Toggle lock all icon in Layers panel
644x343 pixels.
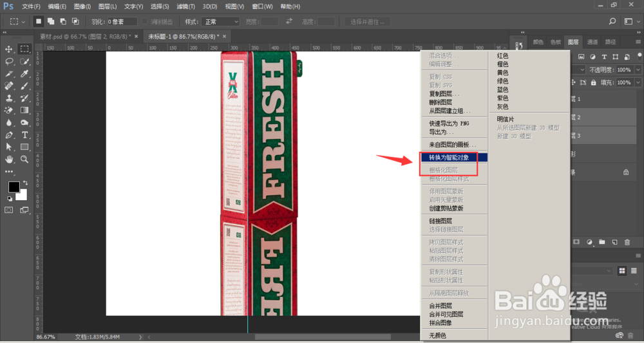[x=594, y=82]
